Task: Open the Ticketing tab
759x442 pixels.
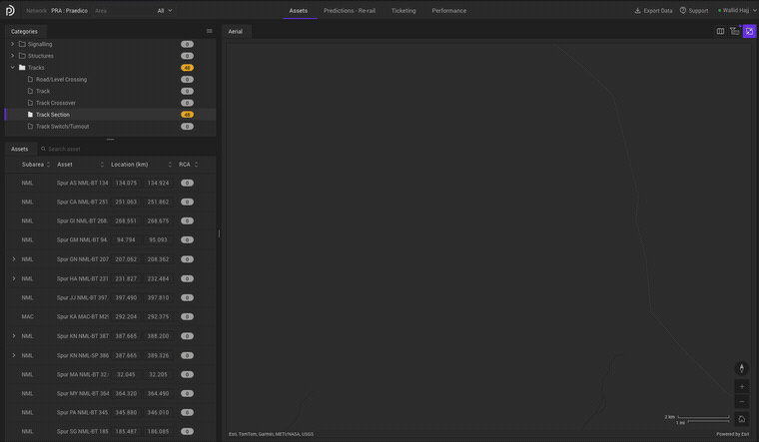Action: 403,11
